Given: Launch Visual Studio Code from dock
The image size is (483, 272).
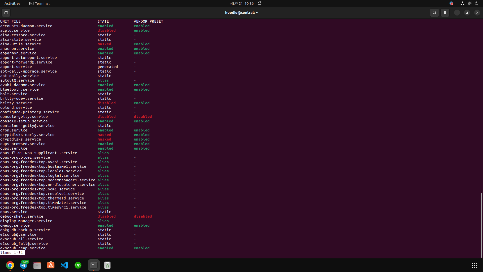Looking at the screenshot, I should pyautogui.click(x=64, y=265).
